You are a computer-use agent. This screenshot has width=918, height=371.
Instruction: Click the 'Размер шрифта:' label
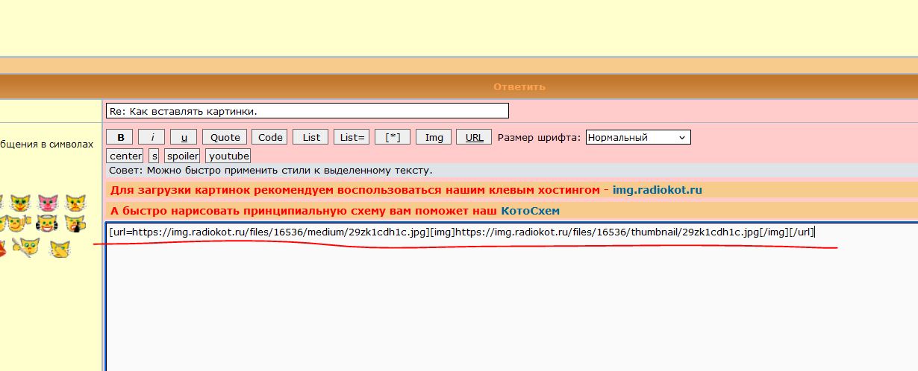pos(539,137)
